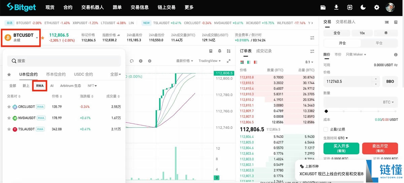The height and width of the screenshot is (183, 404).
Task: Open the TradingView chart type dropdown
Action: coord(210,61)
